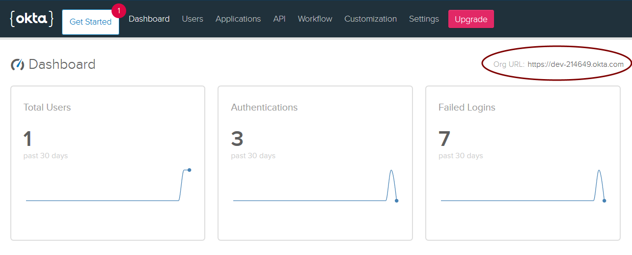
Task: Click the Total Users card title
Action: (x=47, y=107)
